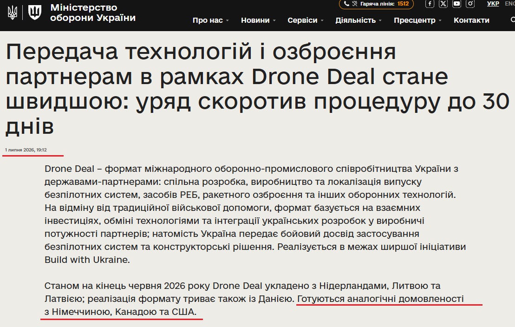This screenshot has height=327, width=515.
Task: Open the Діяльність menu
Action: pyautogui.click(x=355, y=20)
